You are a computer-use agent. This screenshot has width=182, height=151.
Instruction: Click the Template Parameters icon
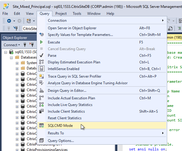click(x=41, y=34)
